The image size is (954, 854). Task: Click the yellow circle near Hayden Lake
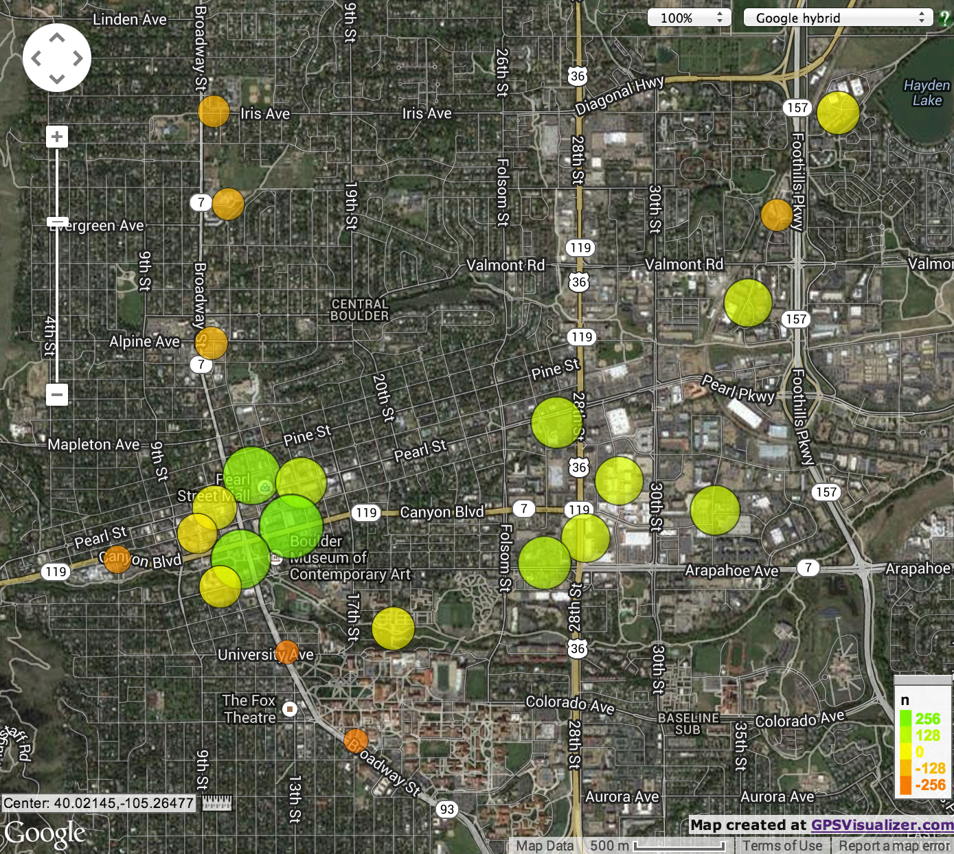coord(838,113)
